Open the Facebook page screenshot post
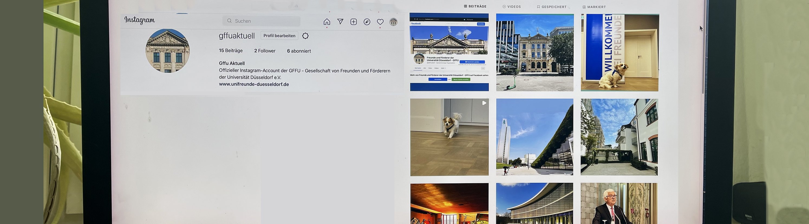Viewport: 809px width, 224px height. coord(449,52)
